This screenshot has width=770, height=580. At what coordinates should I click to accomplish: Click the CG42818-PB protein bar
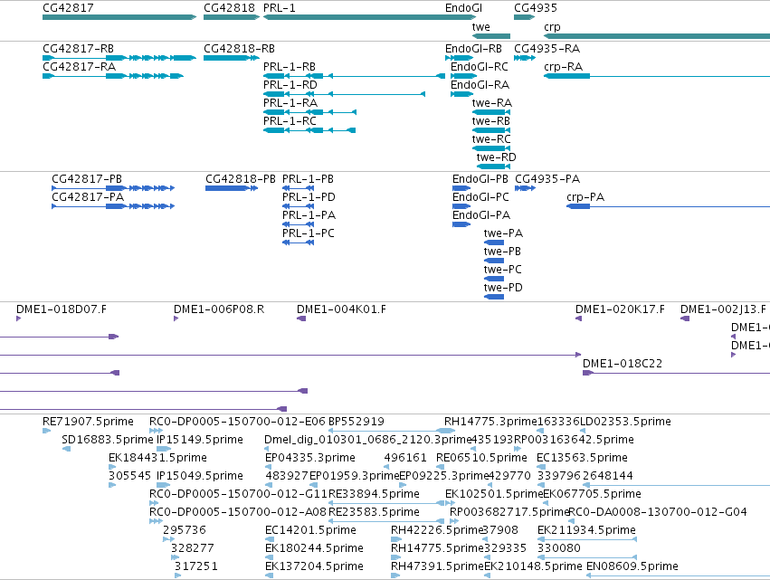pyautogui.click(x=232, y=188)
